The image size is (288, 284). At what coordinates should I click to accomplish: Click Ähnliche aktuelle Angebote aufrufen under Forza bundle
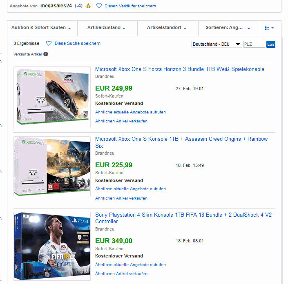130,112
